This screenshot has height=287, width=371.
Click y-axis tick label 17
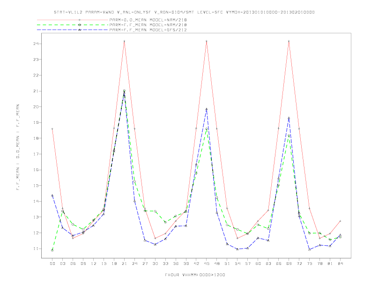36,154
